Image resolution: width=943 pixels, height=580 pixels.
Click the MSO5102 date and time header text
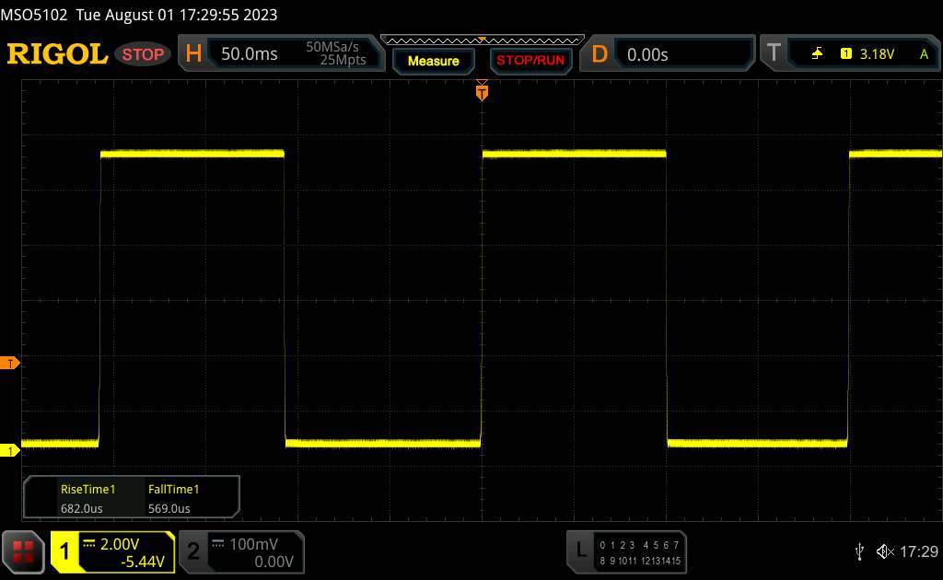[x=139, y=15]
